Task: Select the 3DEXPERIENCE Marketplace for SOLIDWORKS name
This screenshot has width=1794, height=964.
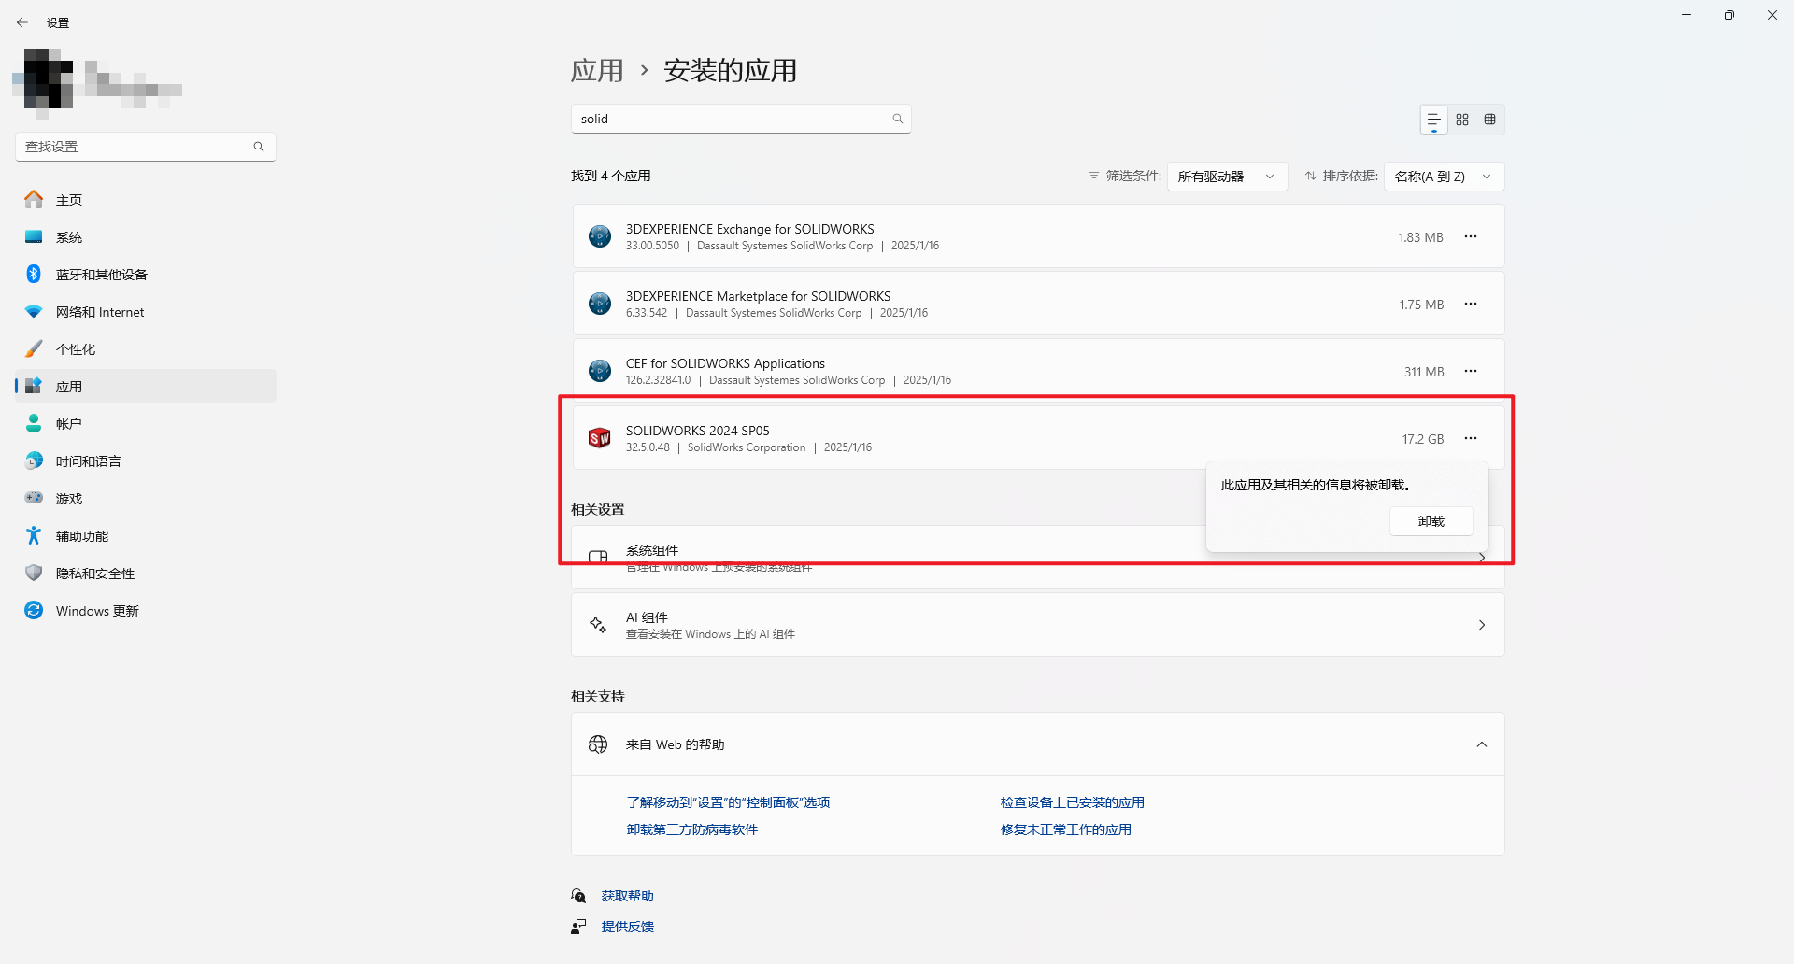Action: [759, 296]
